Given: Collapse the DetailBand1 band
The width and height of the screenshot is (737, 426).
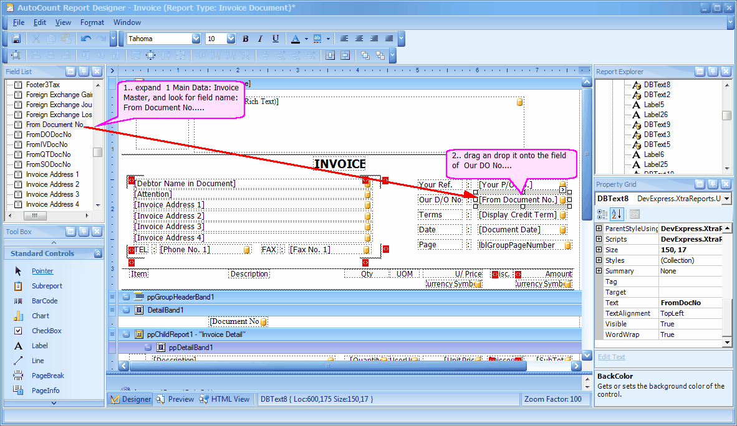Looking at the screenshot, I should tap(126, 310).
